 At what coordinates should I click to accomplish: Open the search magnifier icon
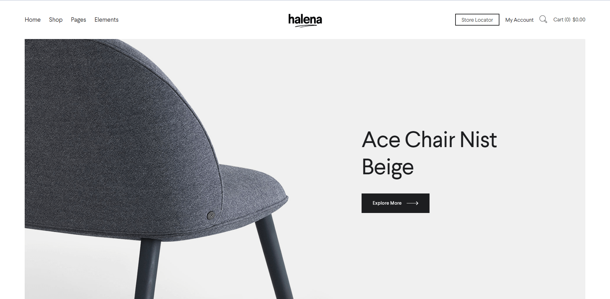coord(543,19)
